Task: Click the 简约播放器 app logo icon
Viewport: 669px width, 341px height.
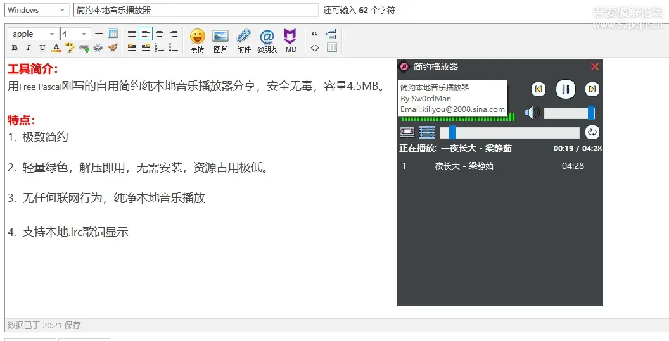Action: [x=404, y=66]
